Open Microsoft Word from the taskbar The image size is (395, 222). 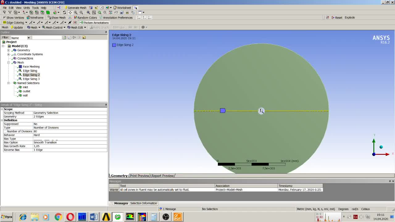pyautogui.click(x=94, y=217)
